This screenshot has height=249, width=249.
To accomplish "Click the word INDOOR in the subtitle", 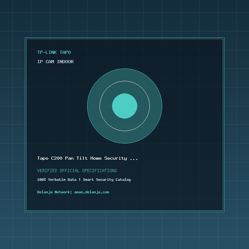I will [65, 62].
